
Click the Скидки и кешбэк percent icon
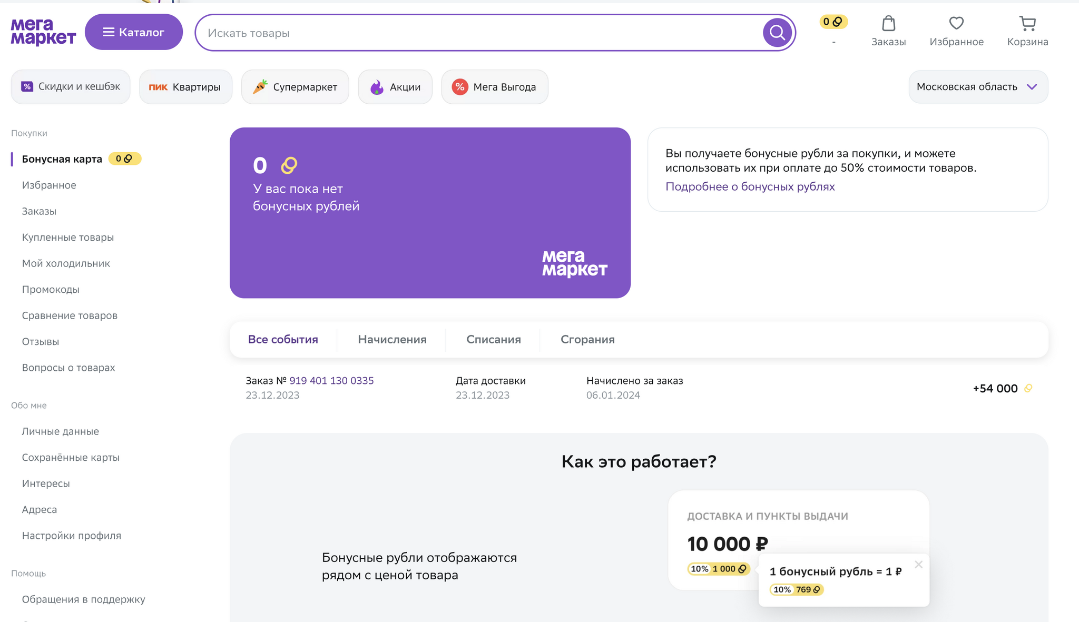pos(27,86)
